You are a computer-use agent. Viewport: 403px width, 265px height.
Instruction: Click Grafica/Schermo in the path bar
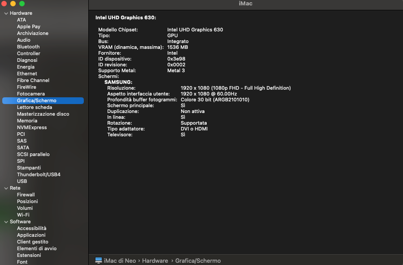click(x=198, y=261)
